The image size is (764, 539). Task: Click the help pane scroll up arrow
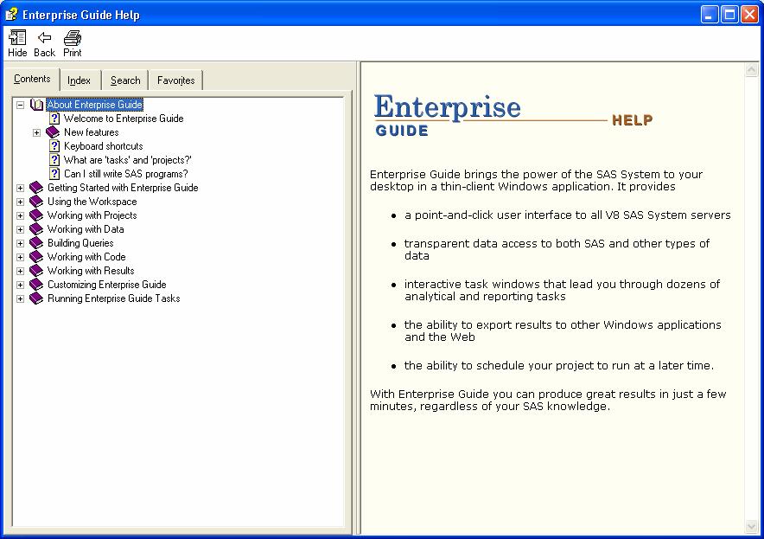751,70
